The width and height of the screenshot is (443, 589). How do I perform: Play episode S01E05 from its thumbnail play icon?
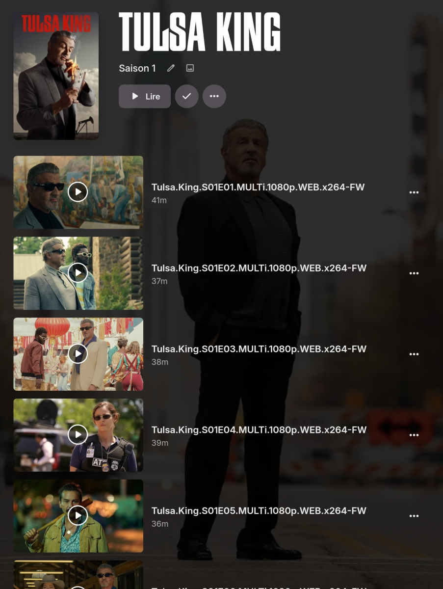click(x=78, y=515)
